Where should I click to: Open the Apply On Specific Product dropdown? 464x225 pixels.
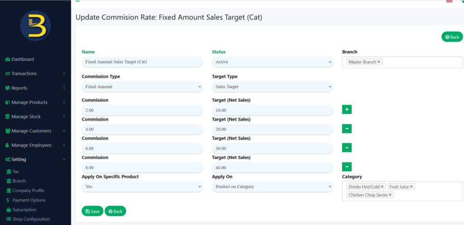tap(142, 187)
